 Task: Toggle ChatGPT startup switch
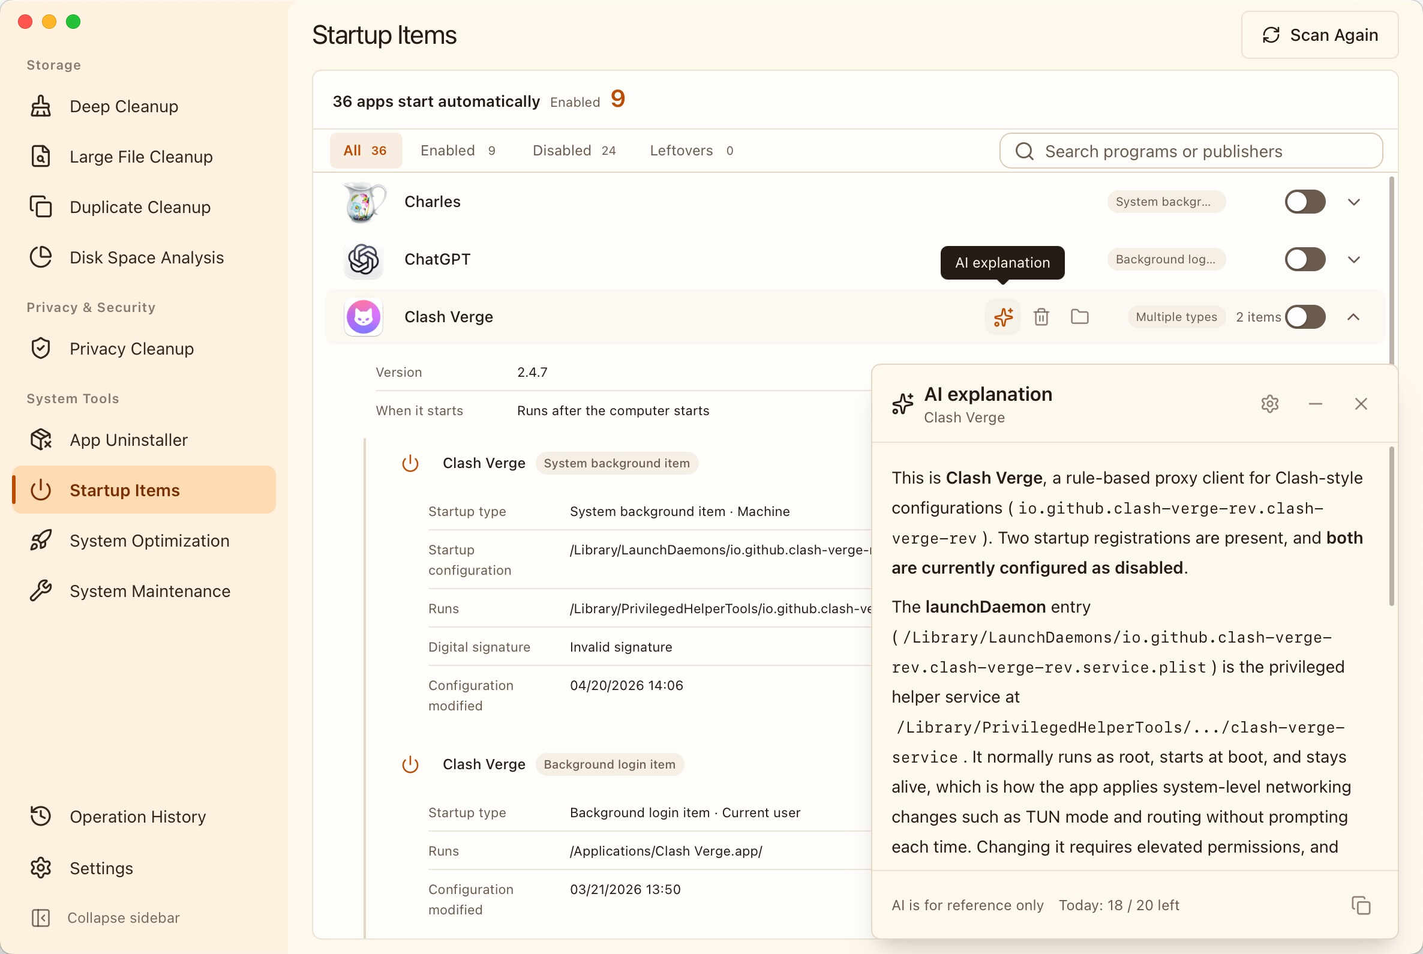pyautogui.click(x=1304, y=260)
